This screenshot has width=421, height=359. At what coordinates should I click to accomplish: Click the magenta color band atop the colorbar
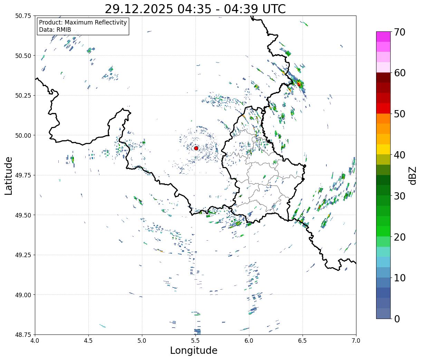[383, 37]
